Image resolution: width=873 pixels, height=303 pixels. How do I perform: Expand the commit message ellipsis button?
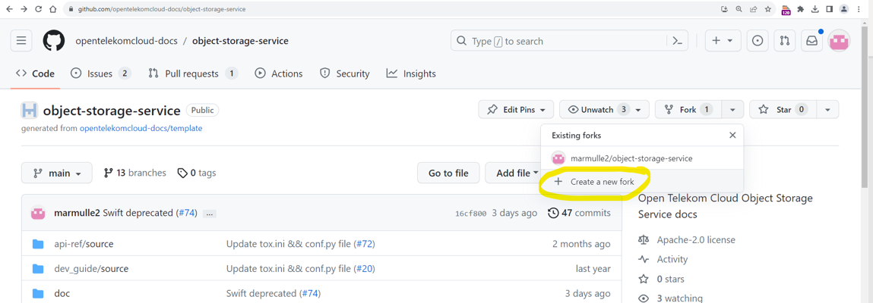pos(210,214)
